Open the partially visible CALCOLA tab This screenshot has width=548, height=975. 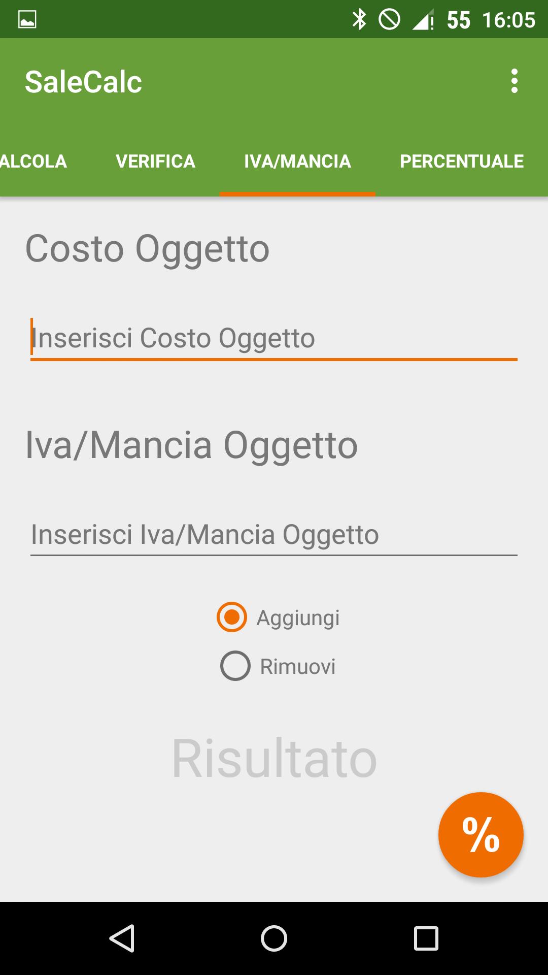coord(33,161)
